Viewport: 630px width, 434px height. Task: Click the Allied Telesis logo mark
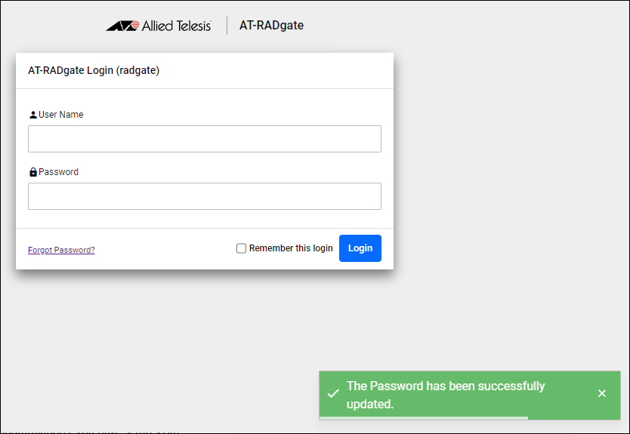tap(122, 26)
